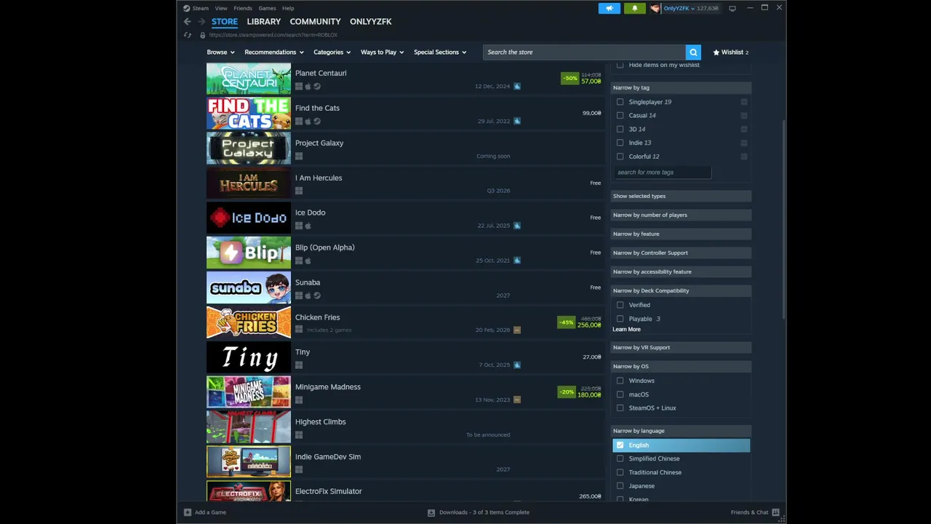The height and width of the screenshot is (524, 931).
Task: Expand Narrow by Controller Support
Action: pos(681,253)
